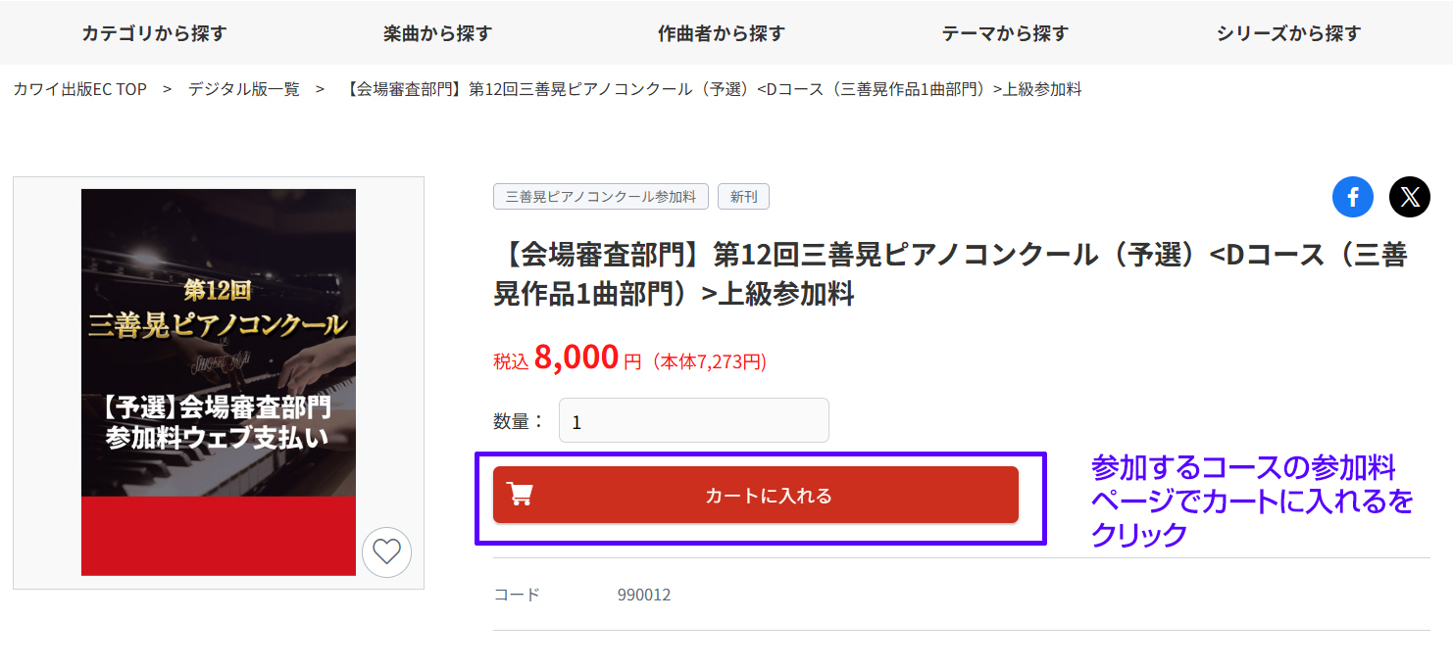Image resolution: width=1453 pixels, height=669 pixels.
Task: Add to favorites heart icon
Action: (x=386, y=552)
